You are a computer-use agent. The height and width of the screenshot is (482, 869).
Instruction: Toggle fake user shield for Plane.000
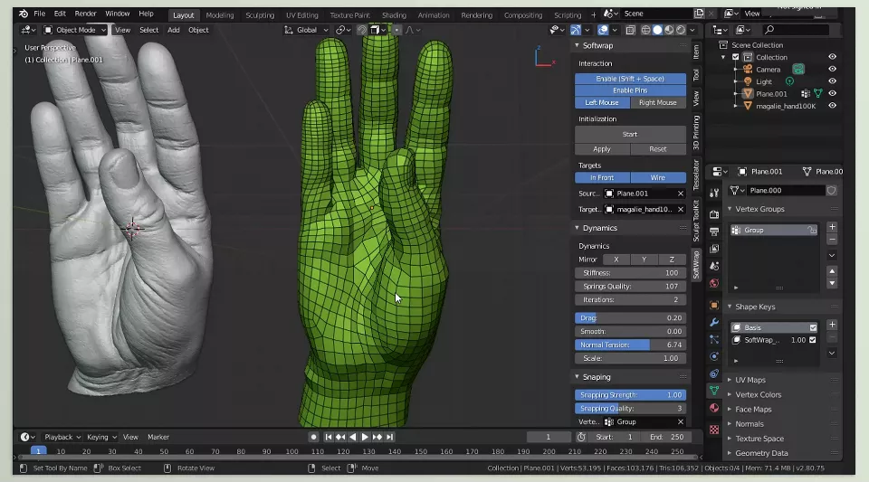click(x=831, y=191)
